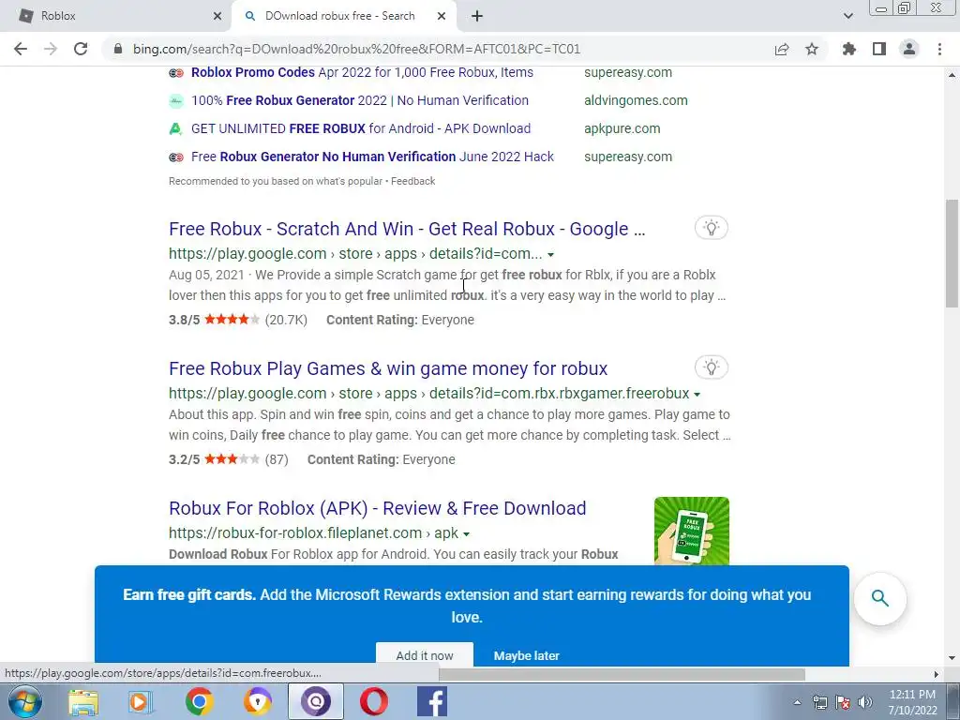Open Roblox Promo Codes Apr 2022 link

(x=362, y=72)
